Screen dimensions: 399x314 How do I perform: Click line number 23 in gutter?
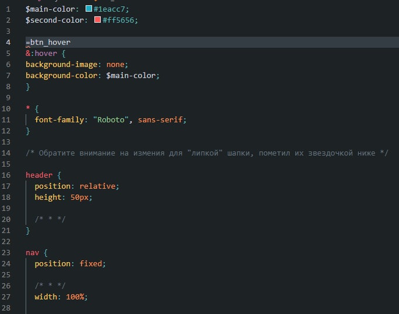6,253
